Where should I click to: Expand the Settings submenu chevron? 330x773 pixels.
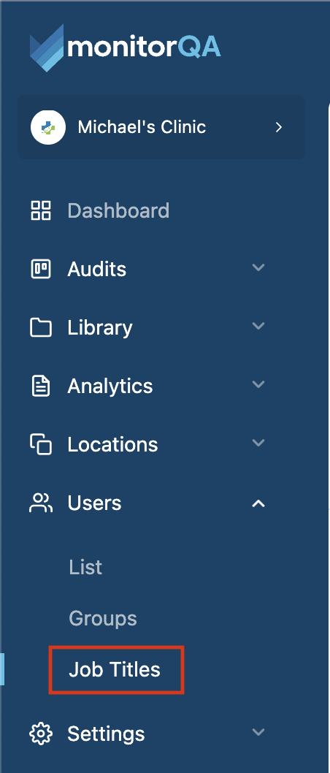coord(258,732)
